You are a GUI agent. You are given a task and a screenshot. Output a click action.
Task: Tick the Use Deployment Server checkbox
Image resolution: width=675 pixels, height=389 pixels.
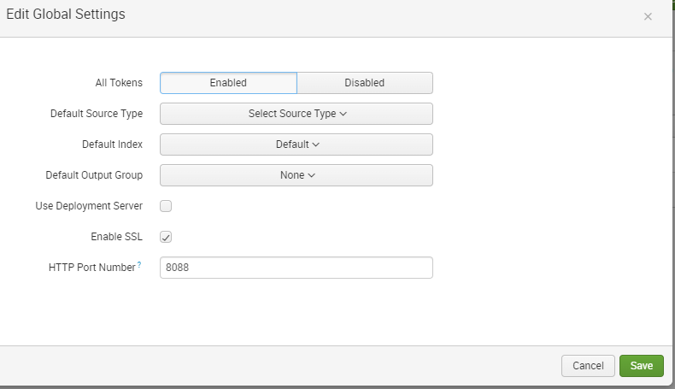[167, 206]
